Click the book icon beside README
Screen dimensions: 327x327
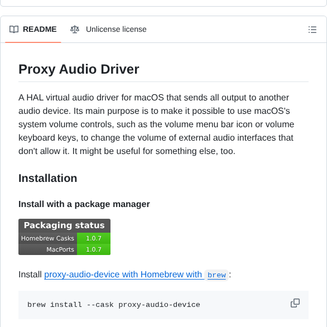14,30
